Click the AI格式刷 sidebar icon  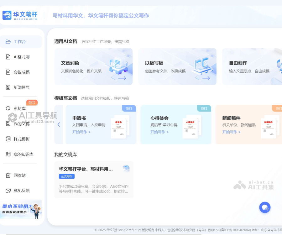pyautogui.click(x=8, y=57)
